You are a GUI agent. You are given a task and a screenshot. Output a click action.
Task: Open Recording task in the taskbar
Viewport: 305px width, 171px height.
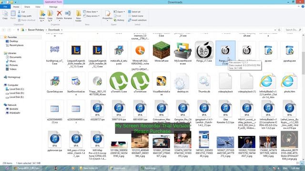(x=154, y=168)
